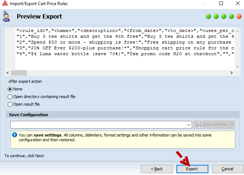244x175 pixels.
Task: Click the preview horizontal scrollbar thumb
Action: [19, 73]
